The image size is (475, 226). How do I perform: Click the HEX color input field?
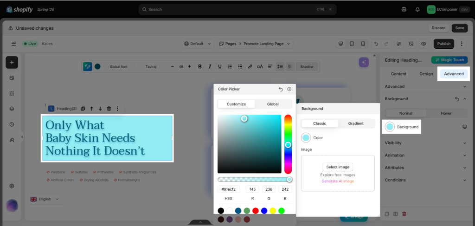pos(228,189)
